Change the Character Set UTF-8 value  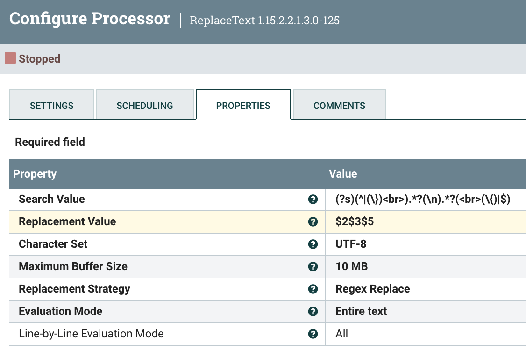tap(351, 244)
